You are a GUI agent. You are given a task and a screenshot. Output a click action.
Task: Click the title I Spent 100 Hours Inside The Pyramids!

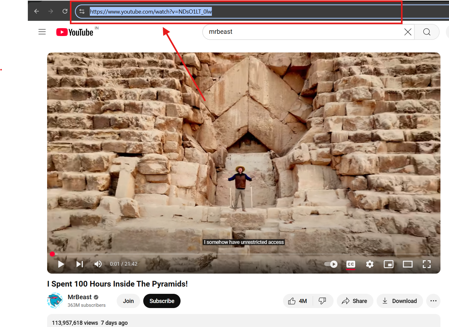117,284
